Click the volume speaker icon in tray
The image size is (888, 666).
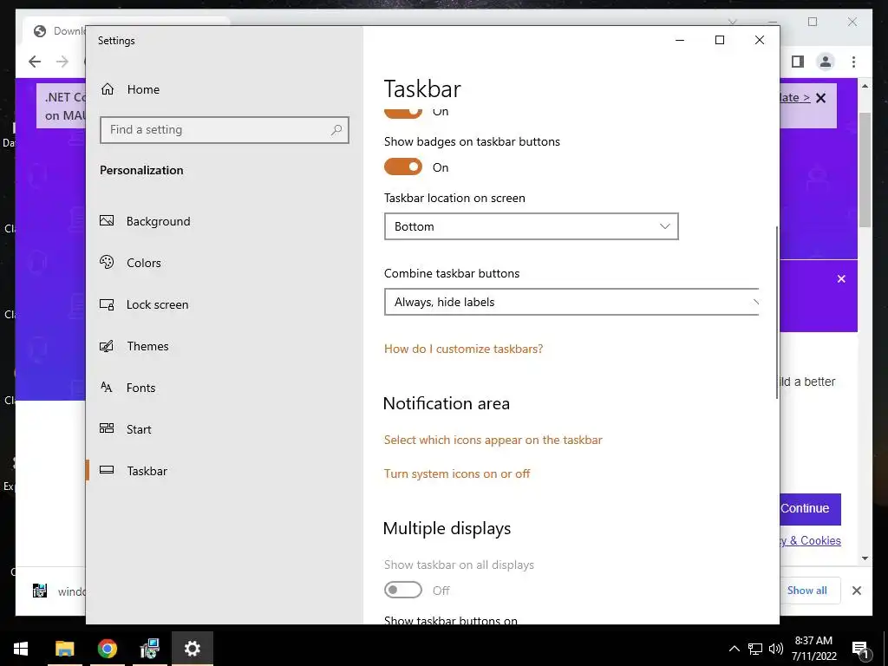pyautogui.click(x=776, y=649)
